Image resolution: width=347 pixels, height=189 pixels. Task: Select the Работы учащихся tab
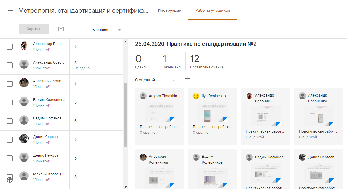[x=212, y=11]
